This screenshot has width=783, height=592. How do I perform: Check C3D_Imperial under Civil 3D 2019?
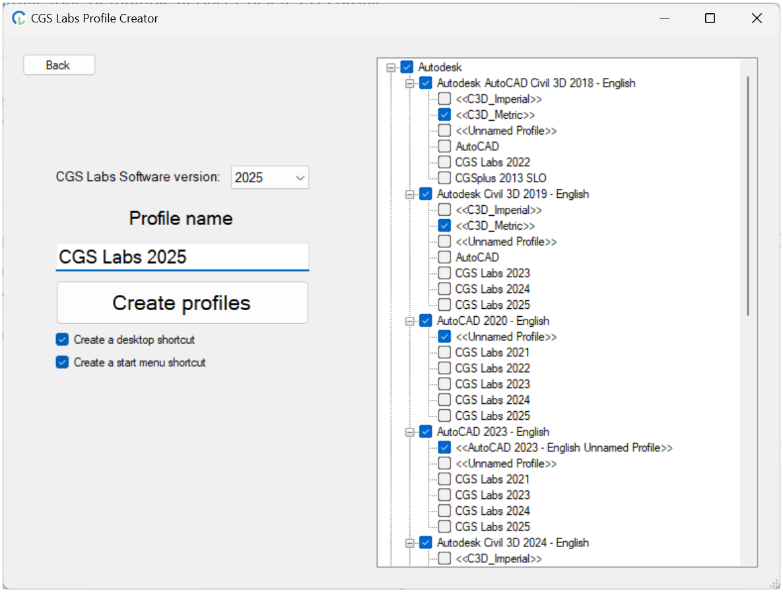[444, 209]
